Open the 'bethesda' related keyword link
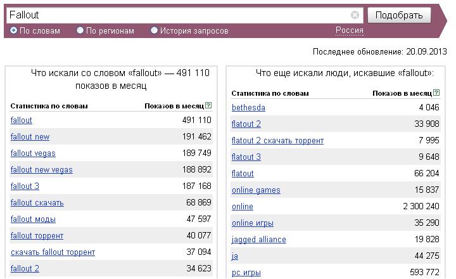The image size is (456, 279). [x=248, y=107]
